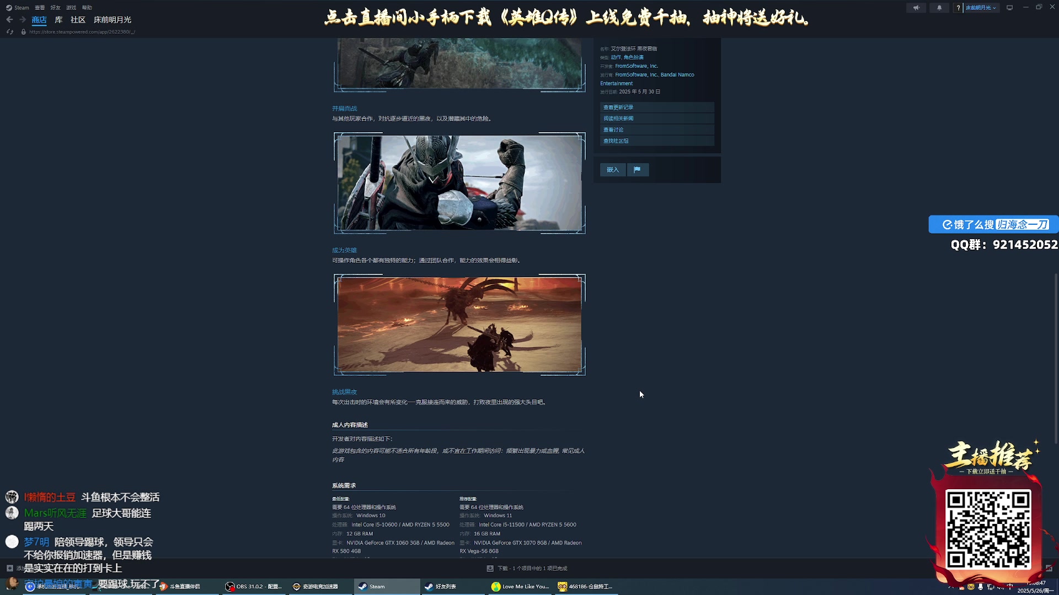Click the 系统需求 section heading

[344, 485]
